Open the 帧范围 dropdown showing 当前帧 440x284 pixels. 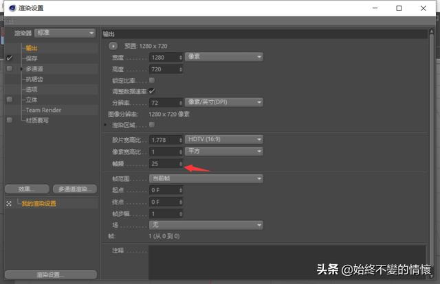[206, 178]
